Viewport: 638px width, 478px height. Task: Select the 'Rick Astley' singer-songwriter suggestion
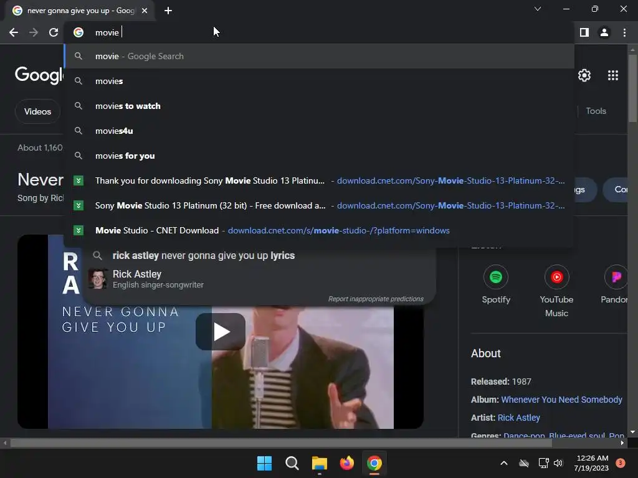260,279
